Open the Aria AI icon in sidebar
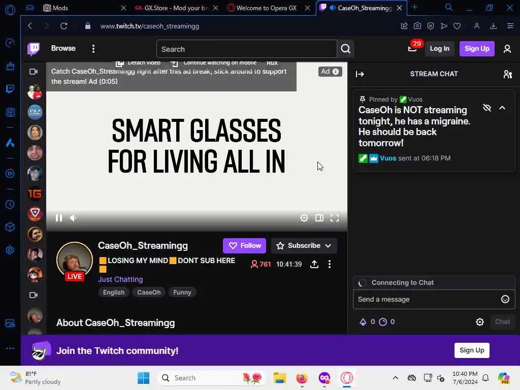520x390 pixels. click(10, 143)
